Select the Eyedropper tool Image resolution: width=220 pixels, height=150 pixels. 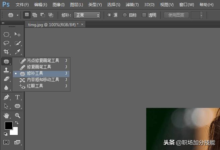pyautogui.click(x=17, y=51)
